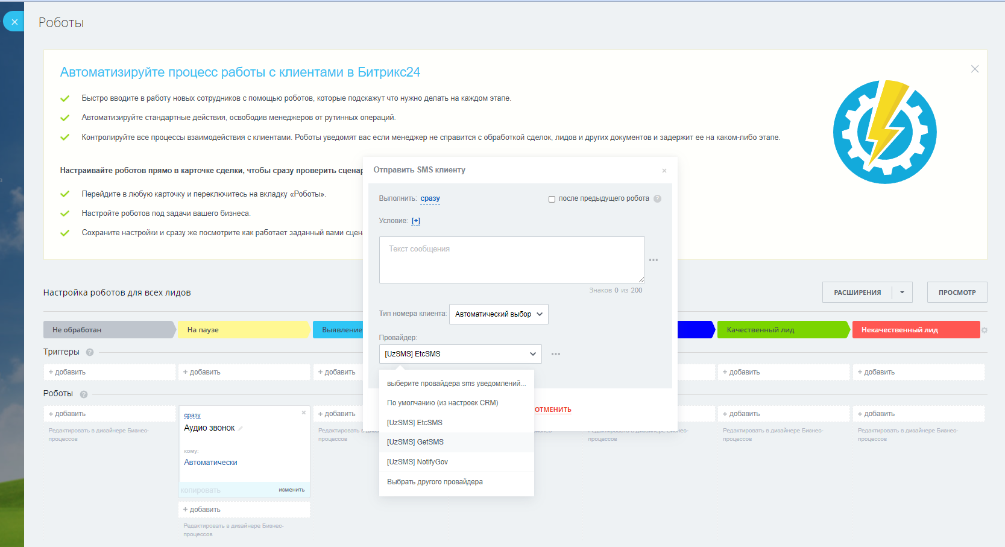Viewport: 1005px width, 547px height.
Task: Choose Выбрать другого провайдера option
Action: tap(456, 482)
